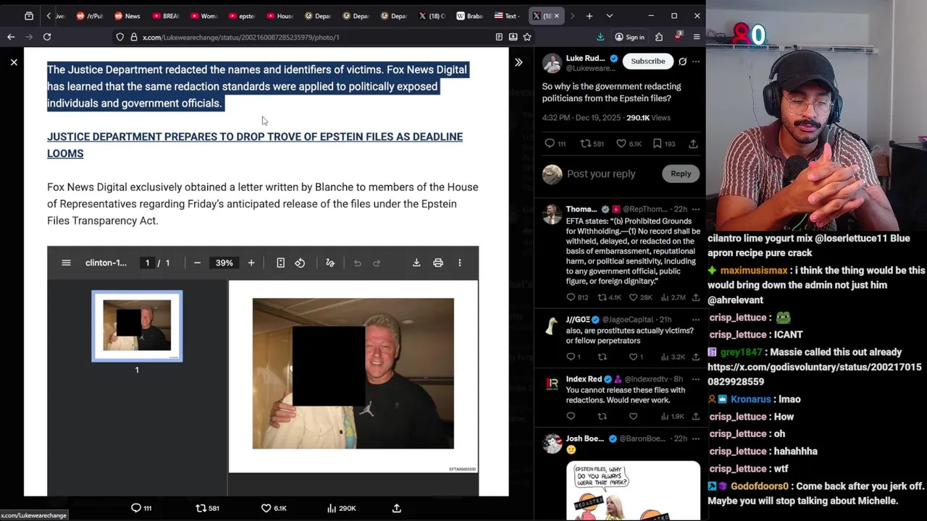Open the Epstein files cartoon image

[633, 491]
